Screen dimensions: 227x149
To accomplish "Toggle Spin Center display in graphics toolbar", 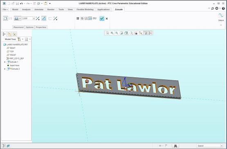I will click(150, 33).
